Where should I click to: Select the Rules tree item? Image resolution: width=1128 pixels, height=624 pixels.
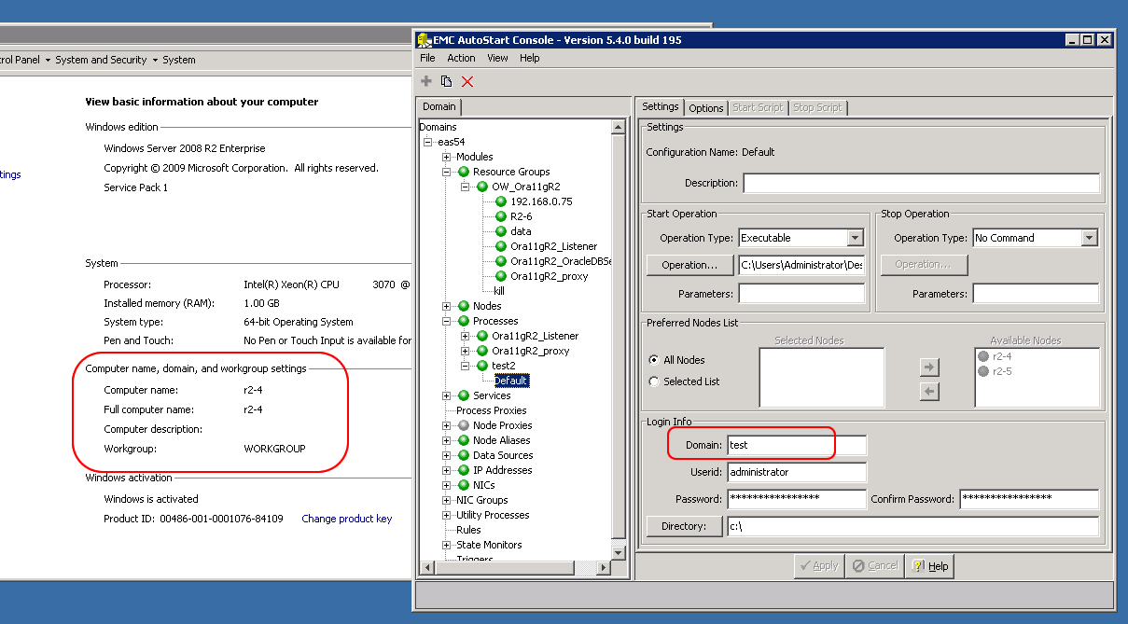pyautogui.click(x=468, y=530)
